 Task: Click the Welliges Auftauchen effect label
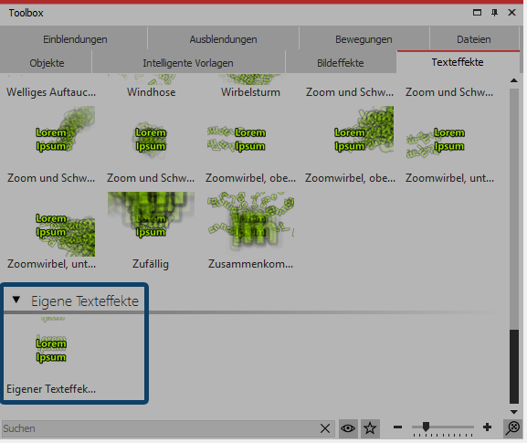(51, 92)
